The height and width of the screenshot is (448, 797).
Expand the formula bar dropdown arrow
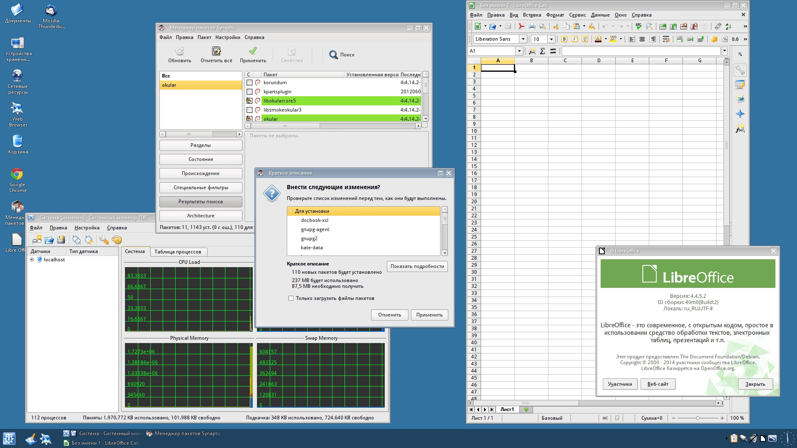724,51
